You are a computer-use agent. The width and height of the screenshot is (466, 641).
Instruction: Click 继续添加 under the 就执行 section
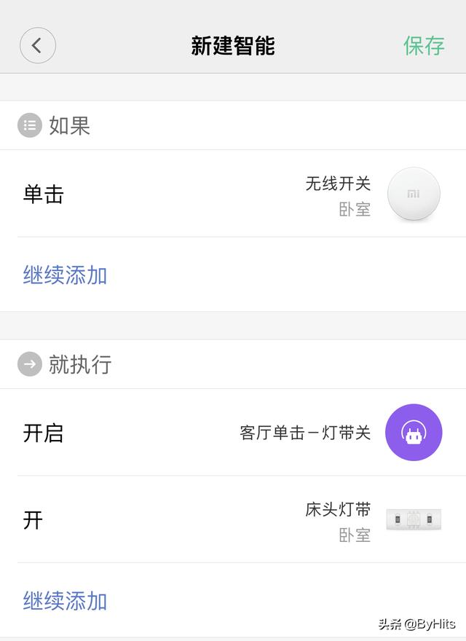[x=63, y=602]
